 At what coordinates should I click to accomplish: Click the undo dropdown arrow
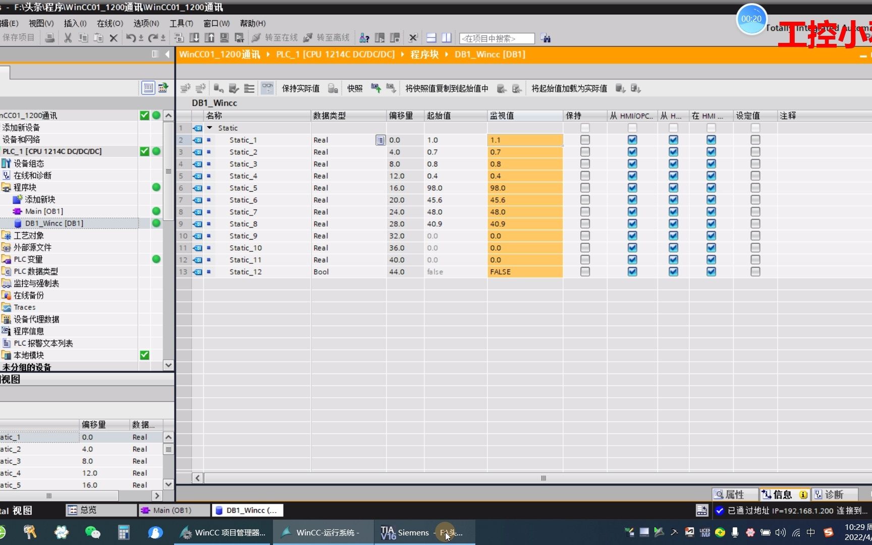[141, 38]
